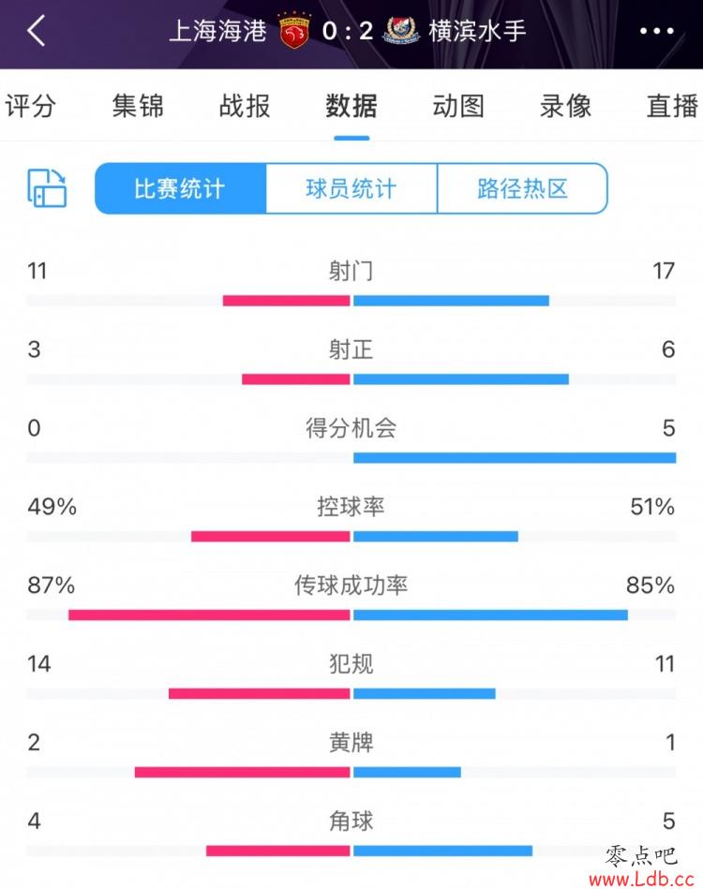Switch to the 录像 tab

pyautogui.click(x=565, y=106)
